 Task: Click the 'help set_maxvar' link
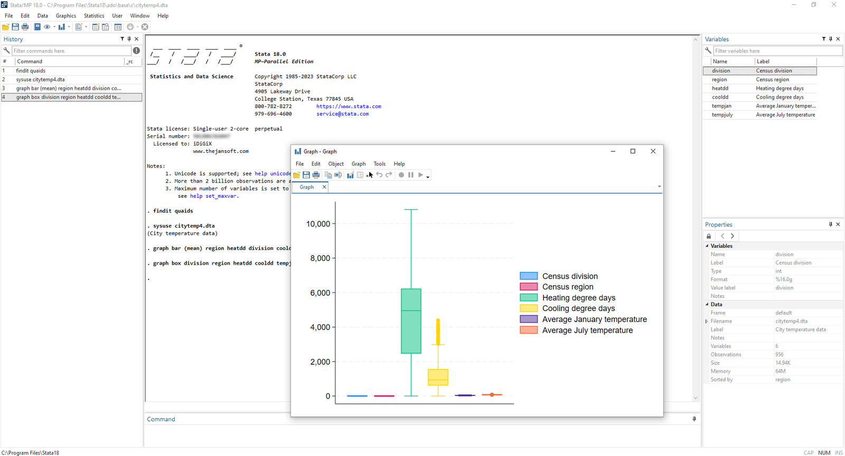click(x=213, y=196)
